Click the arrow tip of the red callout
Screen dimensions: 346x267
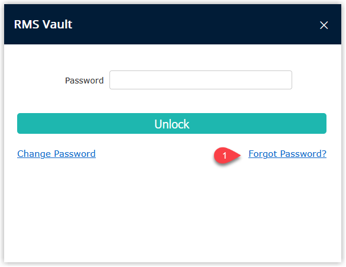click(240, 155)
